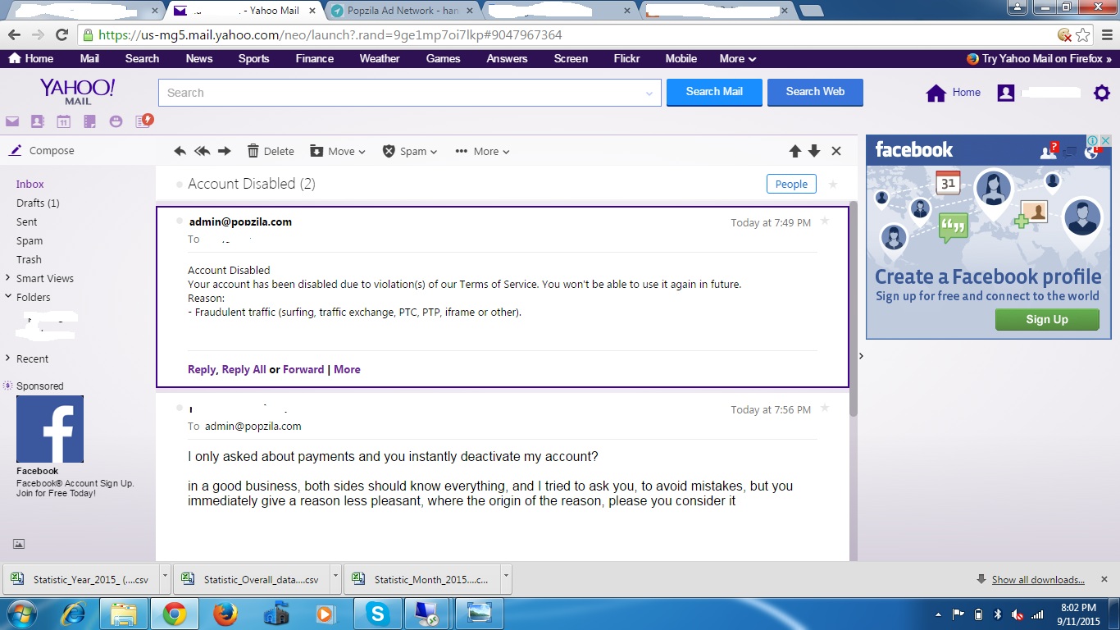
Task: Open Skype from the taskbar
Action: pos(377,614)
